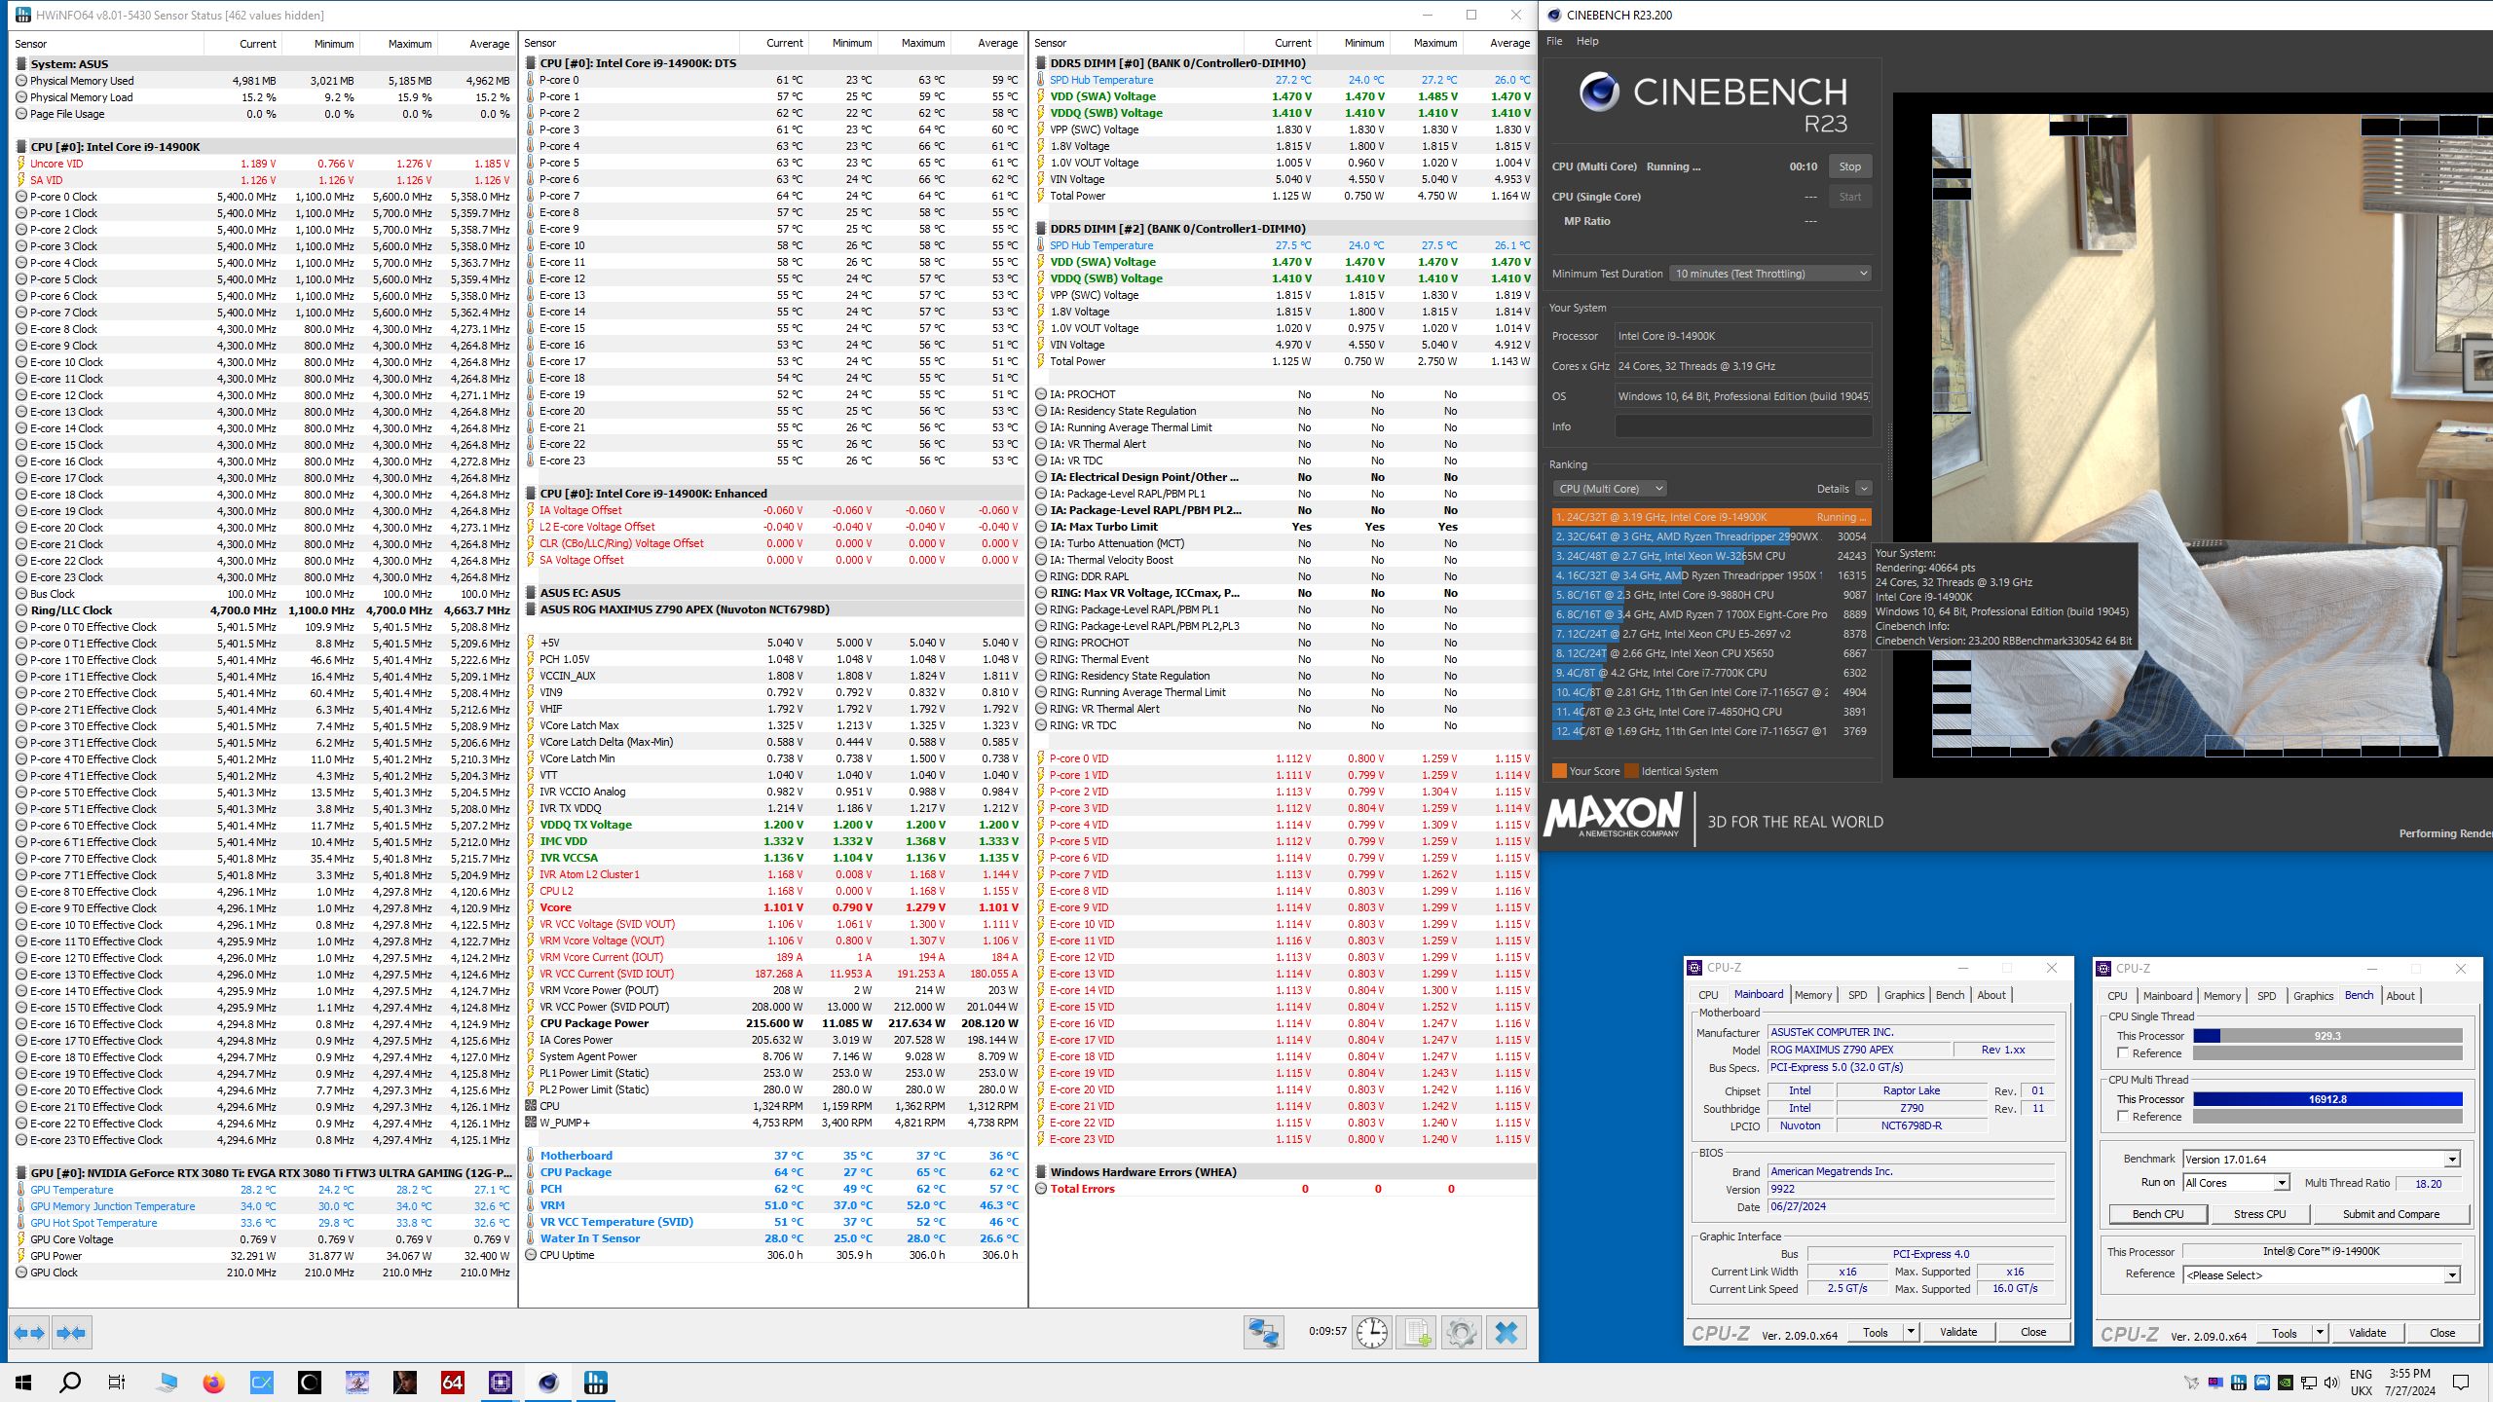The image size is (2493, 1402).
Task: Select the IA: Max Turbo Limit row
Action: [1284, 527]
